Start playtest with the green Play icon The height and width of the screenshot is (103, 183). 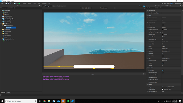[x=19, y=3]
